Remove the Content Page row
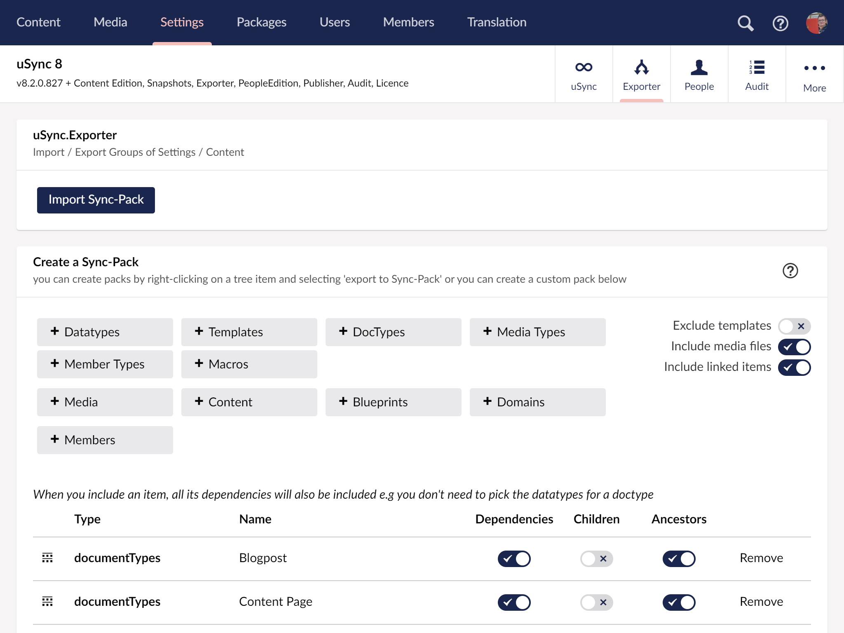844x633 pixels. tap(761, 602)
